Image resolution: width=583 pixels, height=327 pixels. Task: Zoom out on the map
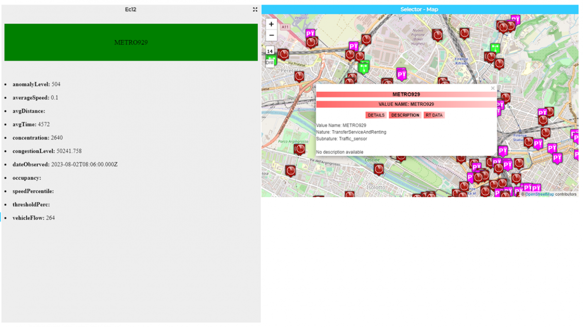click(x=271, y=35)
